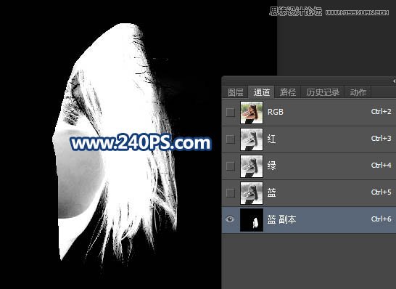Open the 路径 tab
Image resolution: width=396 pixels, height=289 pixels.
[x=288, y=92]
